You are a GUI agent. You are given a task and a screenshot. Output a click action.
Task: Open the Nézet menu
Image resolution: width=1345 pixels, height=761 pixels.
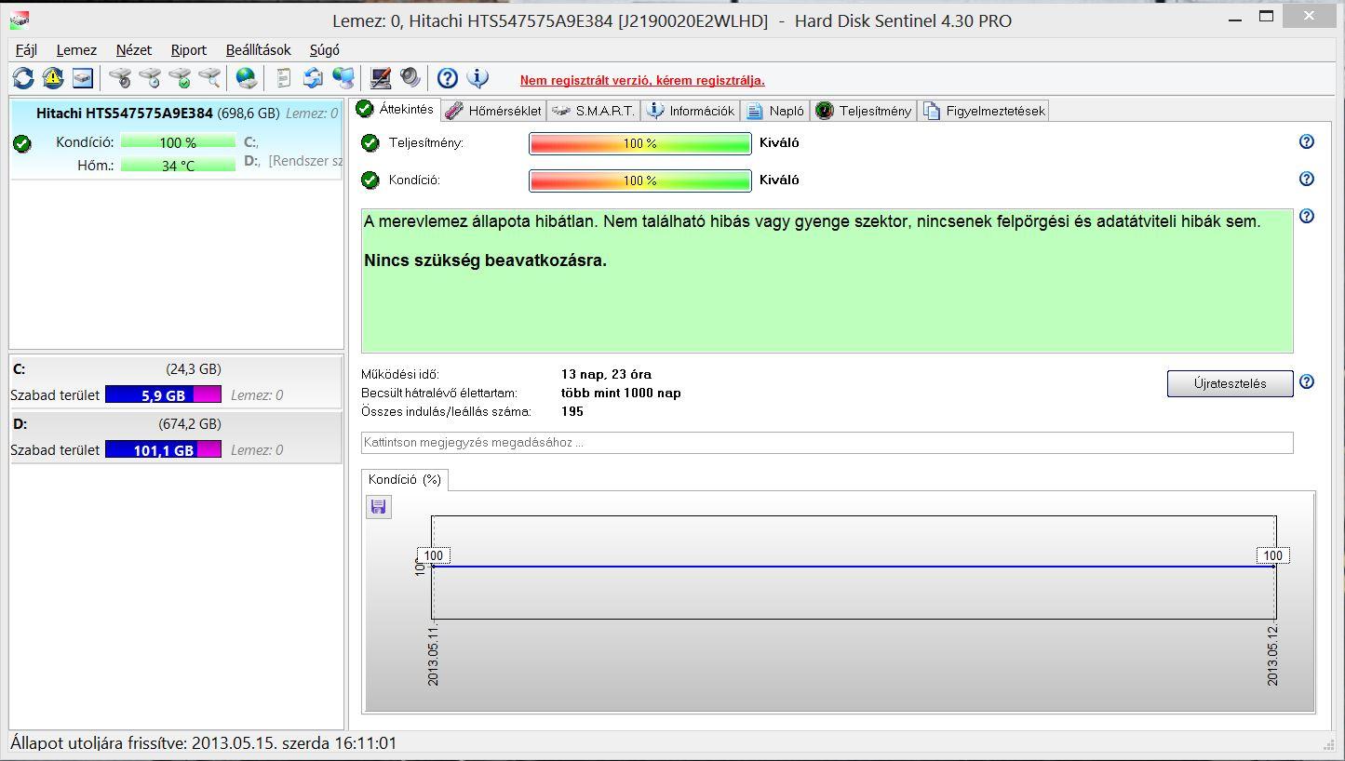pos(134,50)
